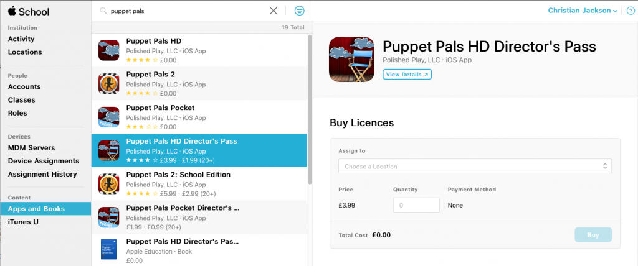Open MDM Servers in the sidebar
638x266 pixels.
(31, 148)
